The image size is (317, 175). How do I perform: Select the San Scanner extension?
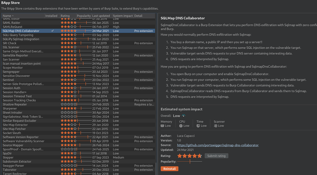pos(78,60)
